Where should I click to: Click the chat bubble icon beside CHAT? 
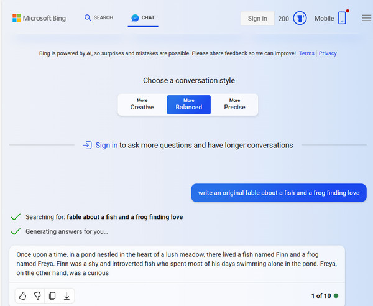(135, 18)
